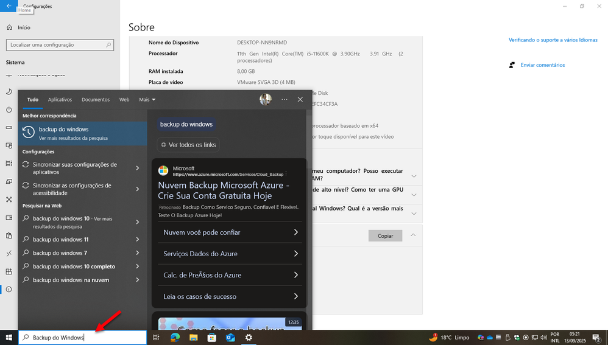Collapse the section beside the Copiar button

pyautogui.click(x=413, y=235)
